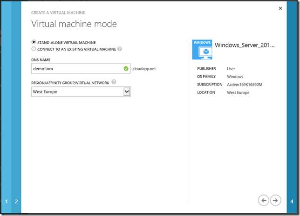The height and width of the screenshot is (216, 300).
Task: Click the Windows virtual machine image icon
Action: [x=202, y=50]
